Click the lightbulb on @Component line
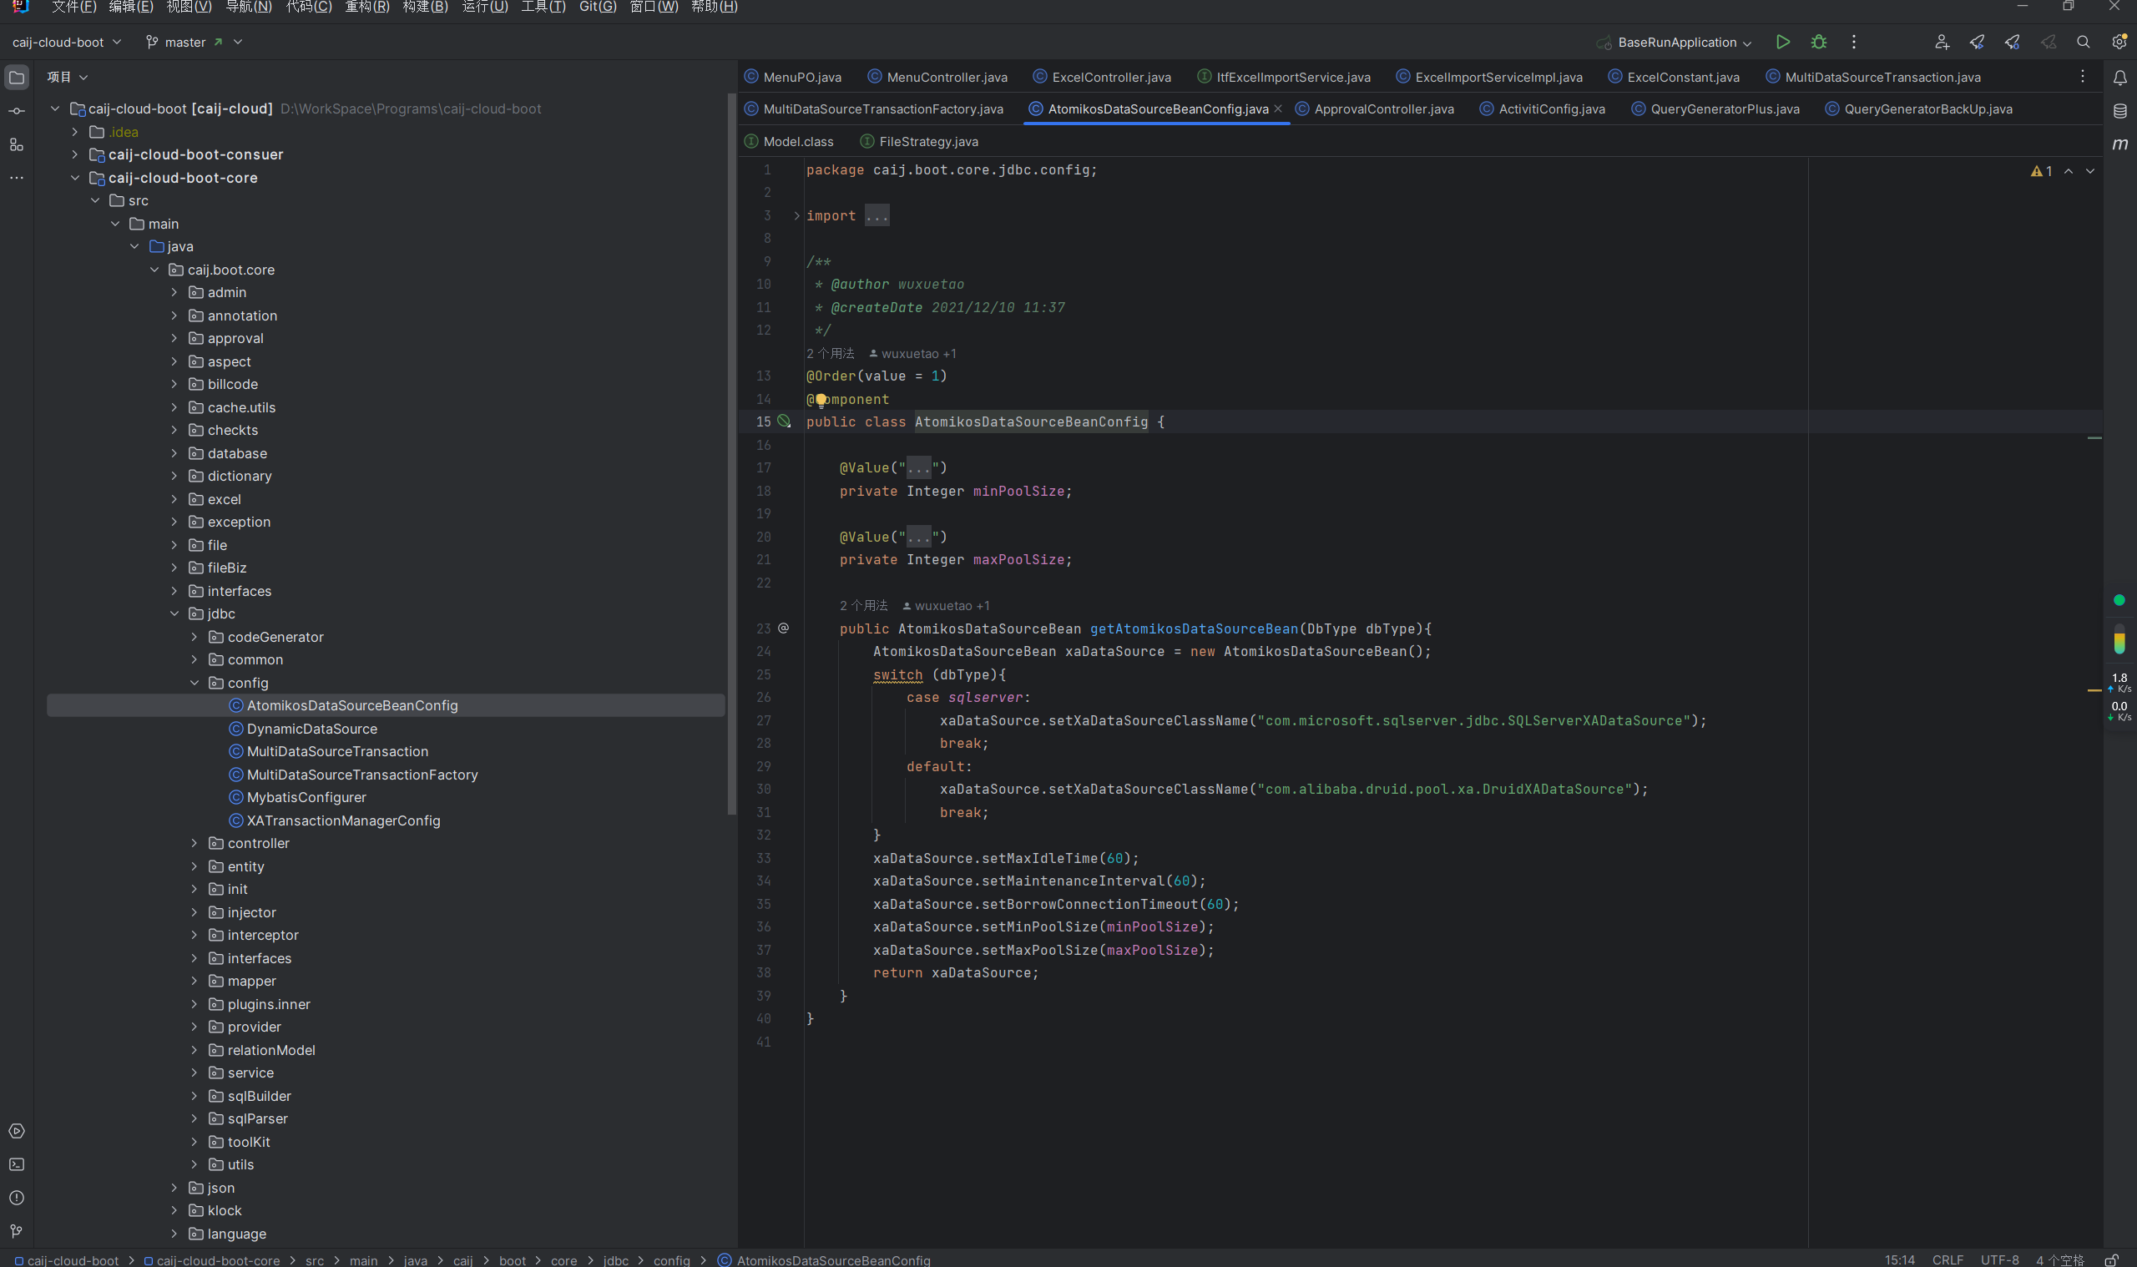 [x=821, y=400]
